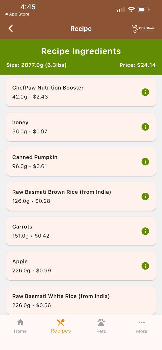Open the honey ingredient card

[x=81, y=127]
